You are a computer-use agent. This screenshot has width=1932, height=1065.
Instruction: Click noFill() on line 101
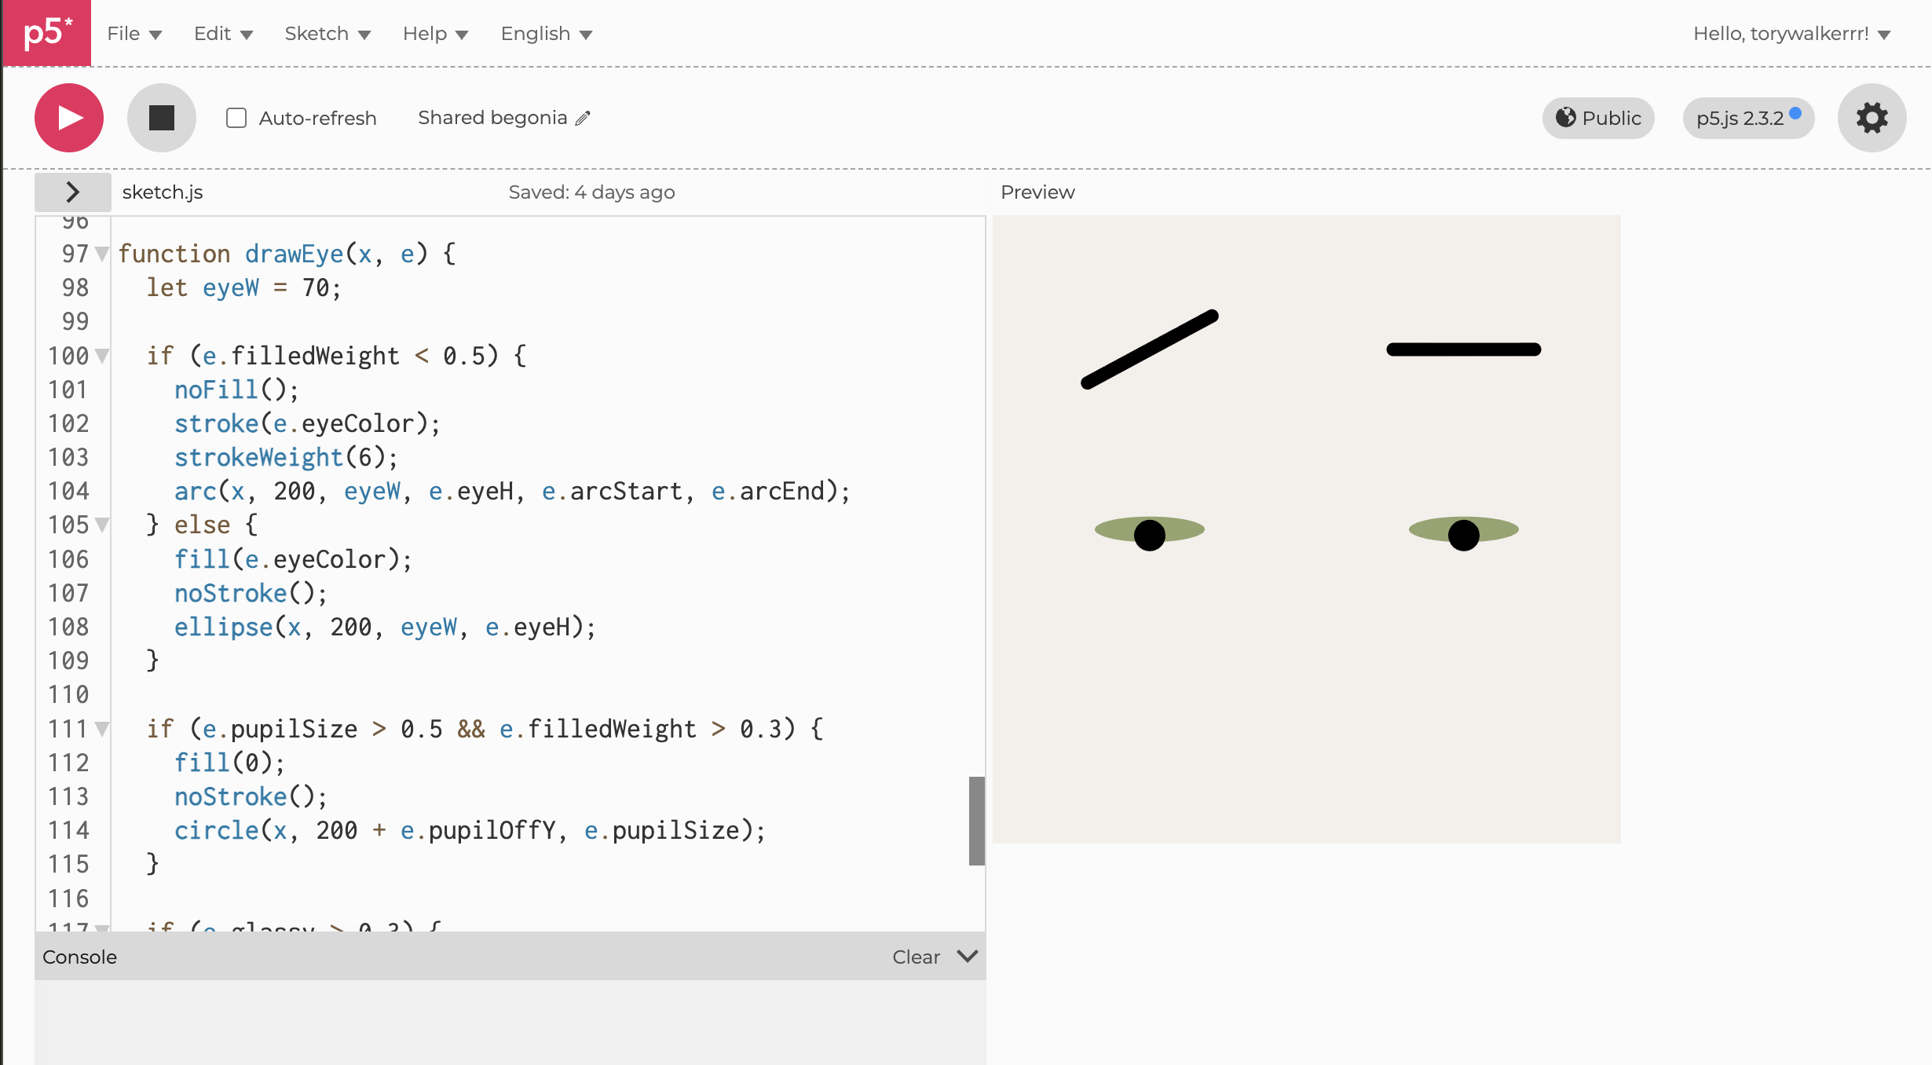pos(236,390)
